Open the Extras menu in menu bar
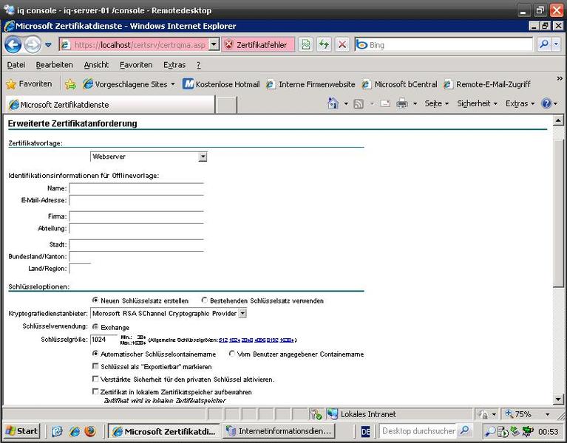Screen dimensions: 567x443 coord(174,65)
